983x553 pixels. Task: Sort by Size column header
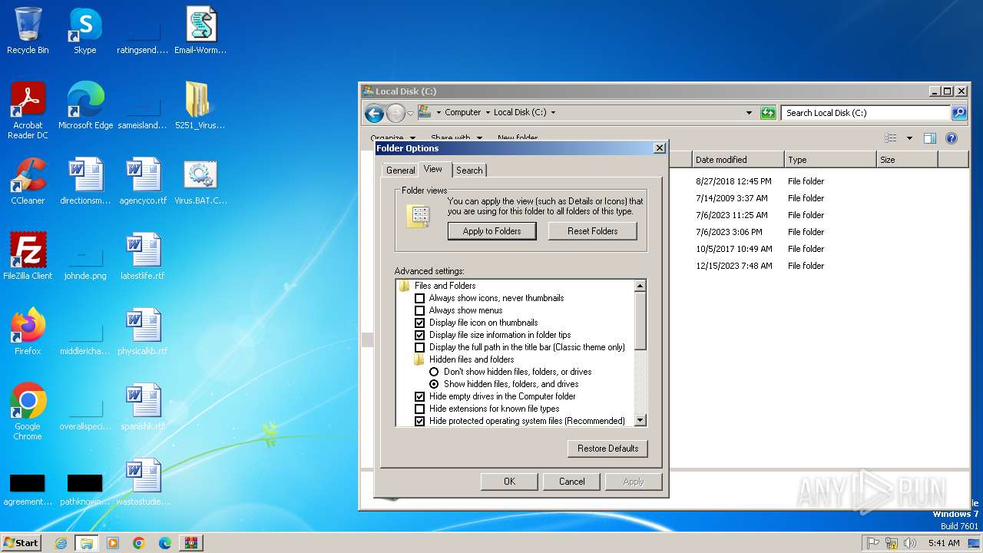[907, 160]
